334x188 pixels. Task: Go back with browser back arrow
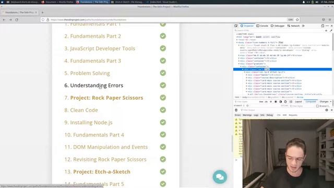4,20
